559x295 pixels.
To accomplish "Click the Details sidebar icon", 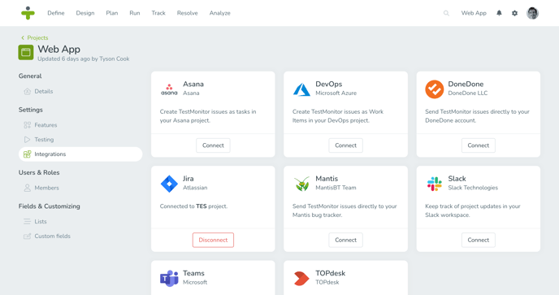I will pyautogui.click(x=27, y=91).
